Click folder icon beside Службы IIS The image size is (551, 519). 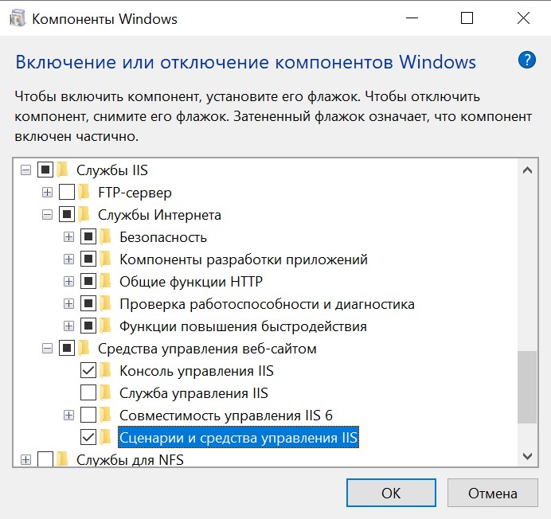(x=63, y=170)
